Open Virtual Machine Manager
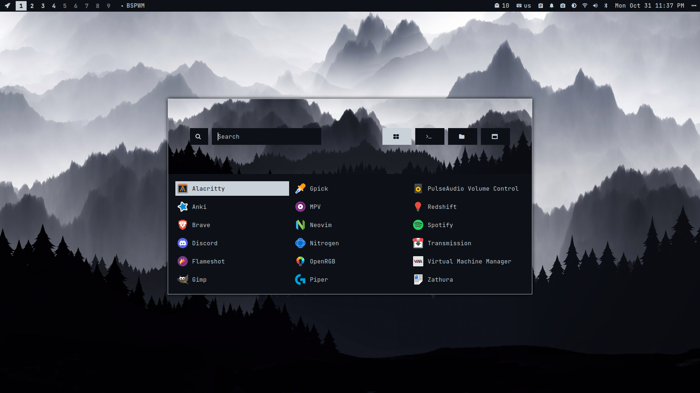Screen dimensions: 700x393 click(x=469, y=261)
